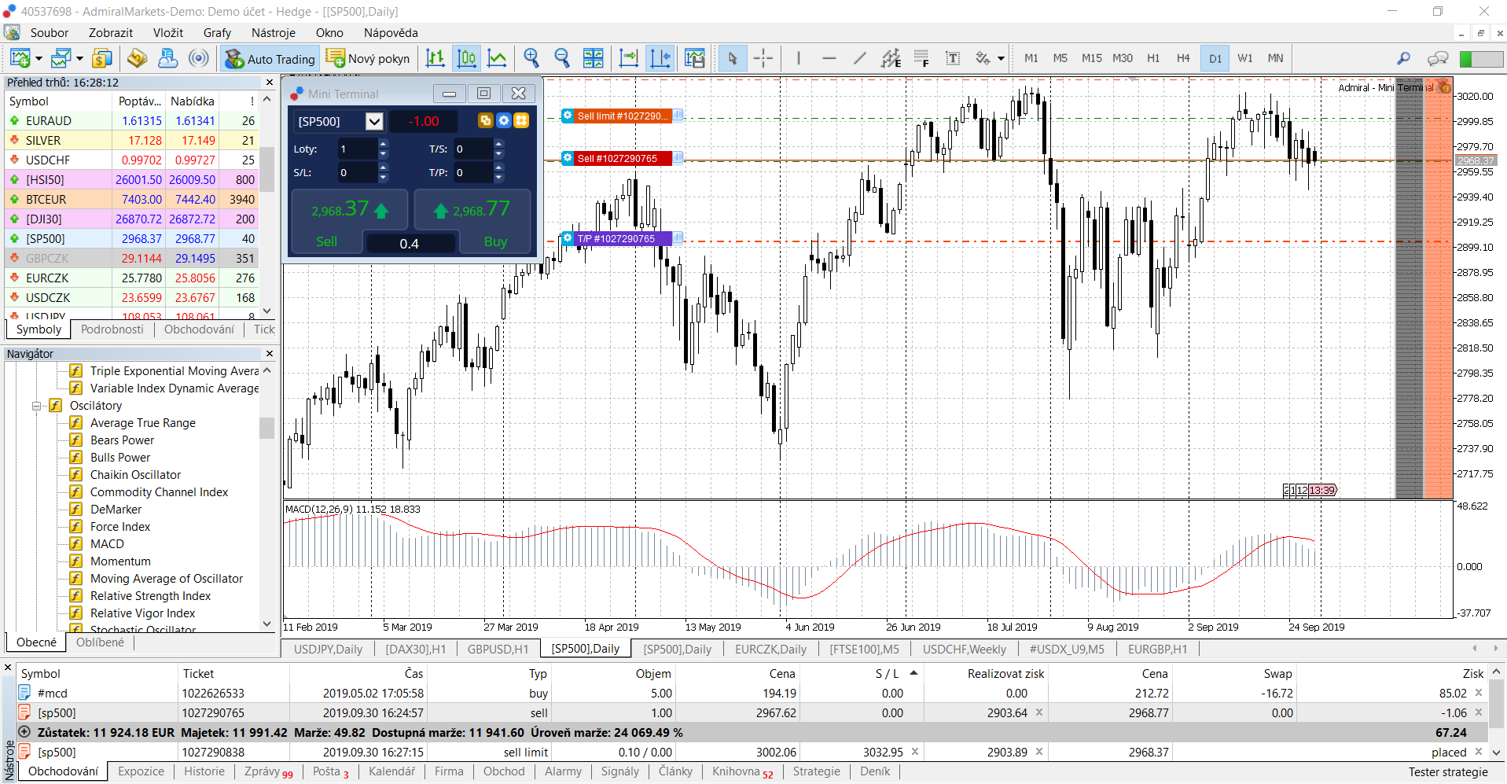Toggle Auto Trading button
The width and height of the screenshot is (1507, 784).
[x=270, y=58]
